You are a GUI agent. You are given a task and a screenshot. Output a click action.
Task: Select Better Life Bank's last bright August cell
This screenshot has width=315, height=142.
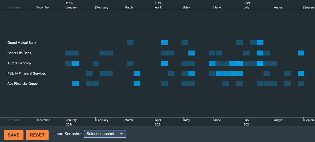pos(301,53)
